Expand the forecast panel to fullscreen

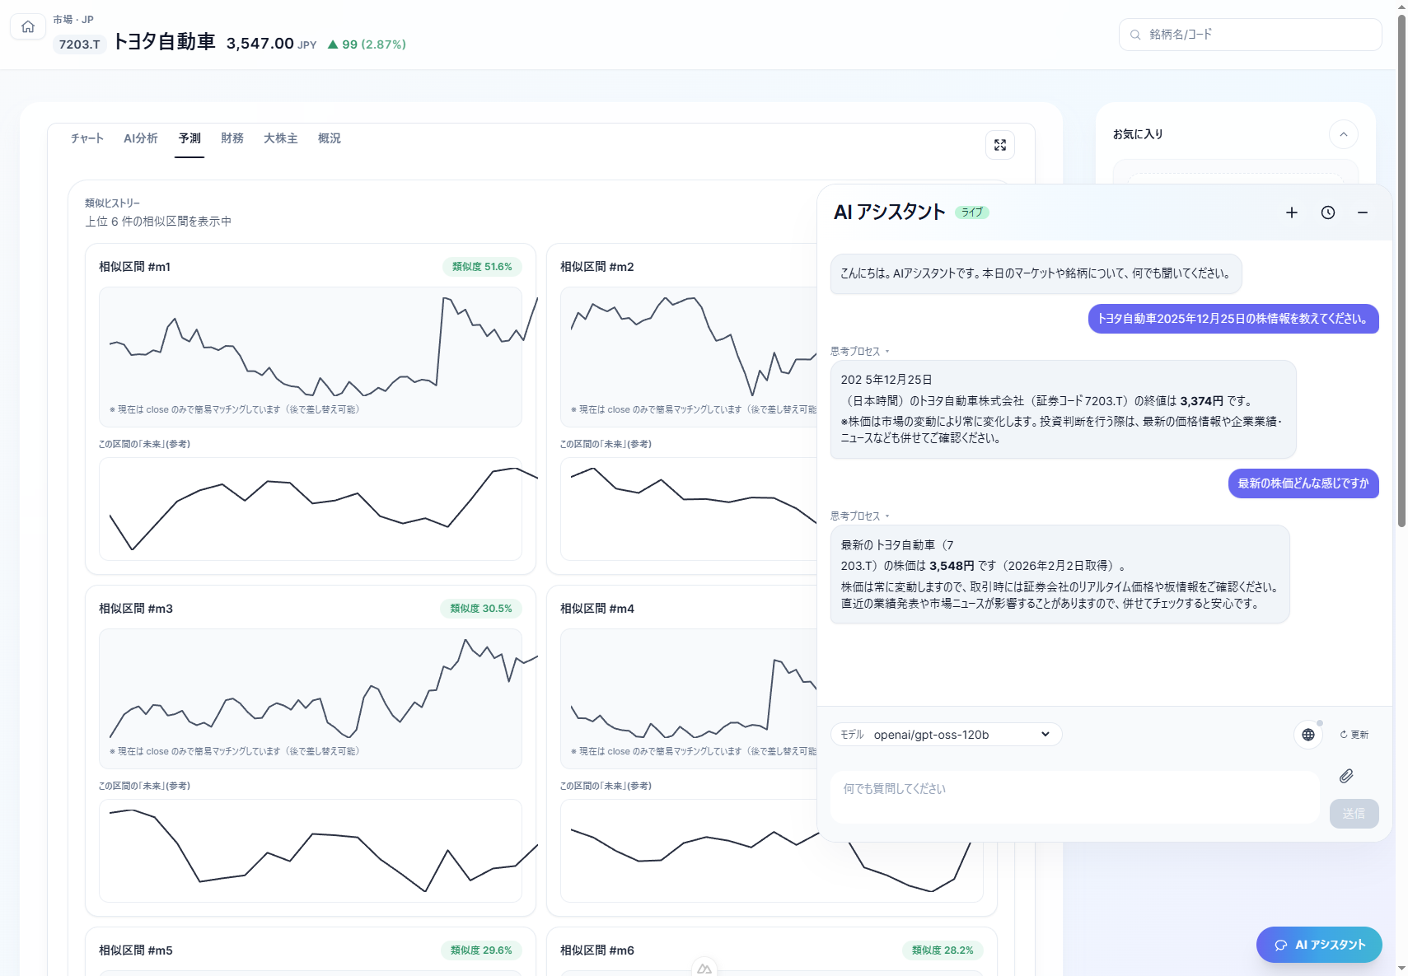pos(999,145)
